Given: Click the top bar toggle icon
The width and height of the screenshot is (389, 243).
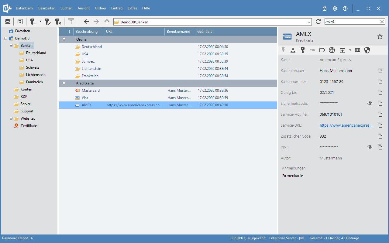Looking at the screenshot, I should (71, 22).
